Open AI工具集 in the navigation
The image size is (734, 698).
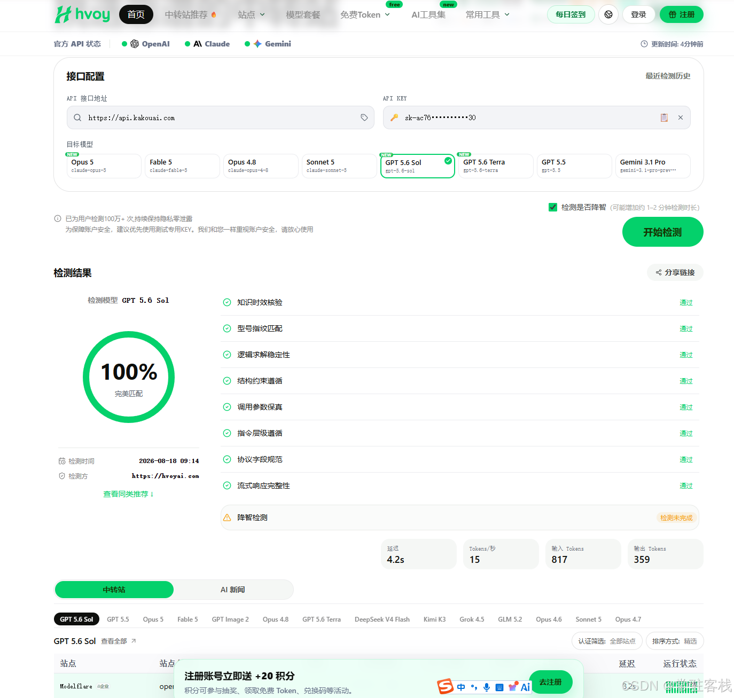[x=428, y=14]
